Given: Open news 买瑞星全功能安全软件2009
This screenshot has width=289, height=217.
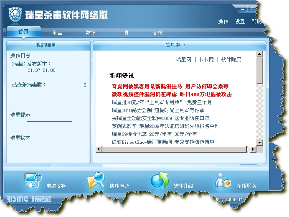Looking at the screenshot, I should pos(160,118).
